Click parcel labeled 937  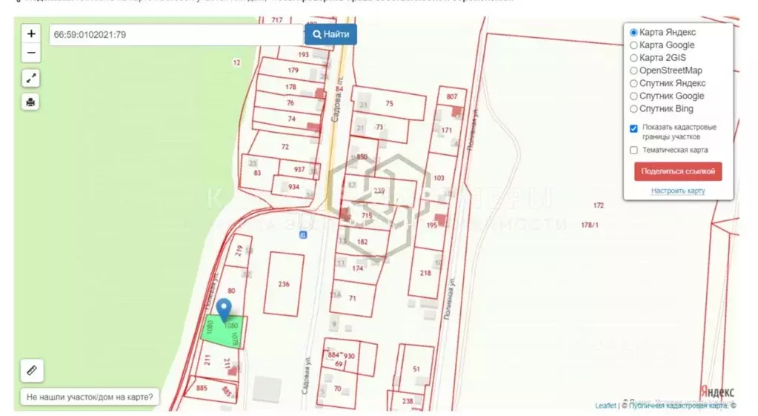pos(299,169)
